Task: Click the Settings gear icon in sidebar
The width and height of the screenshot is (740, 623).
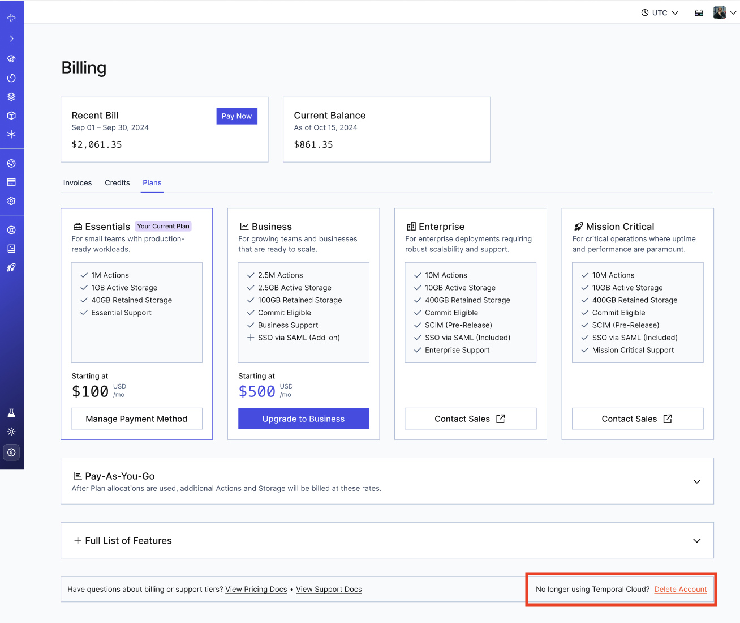Action: (11, 200)
